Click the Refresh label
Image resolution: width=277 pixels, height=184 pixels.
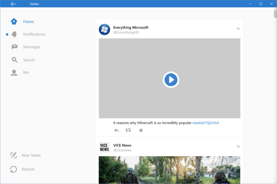28,169
